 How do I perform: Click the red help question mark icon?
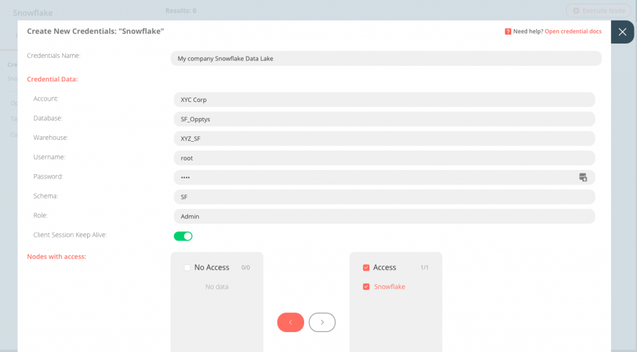coord(508,31)
